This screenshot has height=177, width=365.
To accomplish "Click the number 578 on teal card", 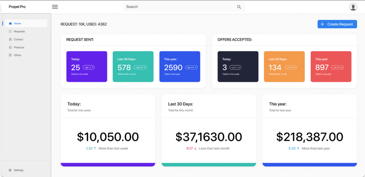I will pos(124,67).
